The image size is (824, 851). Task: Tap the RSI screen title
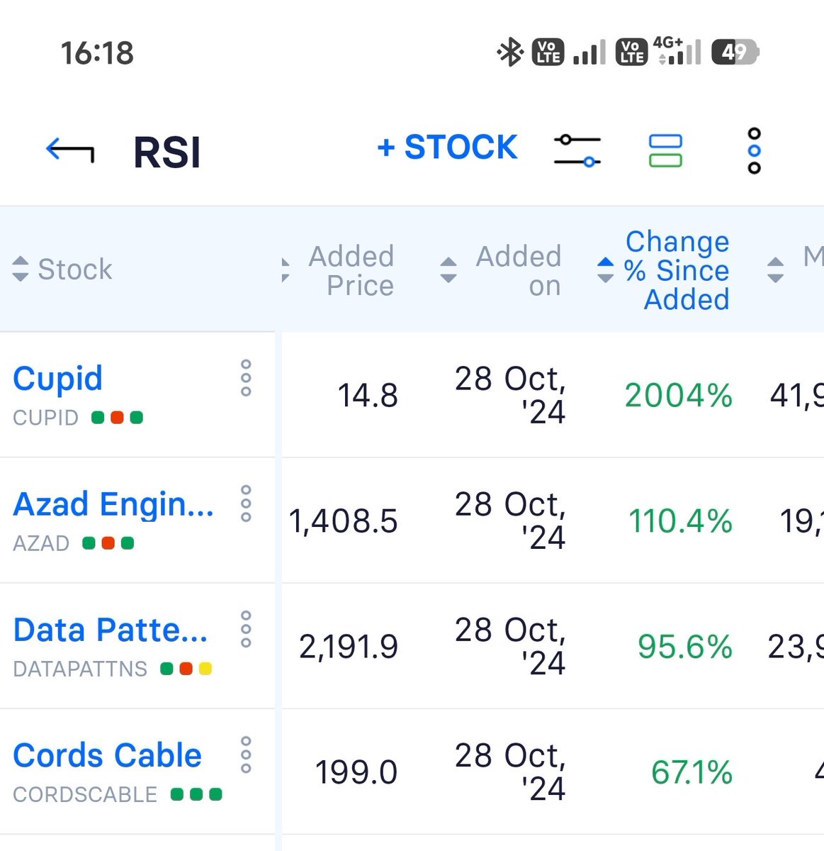pyautogui.click(x=167, y=152)
